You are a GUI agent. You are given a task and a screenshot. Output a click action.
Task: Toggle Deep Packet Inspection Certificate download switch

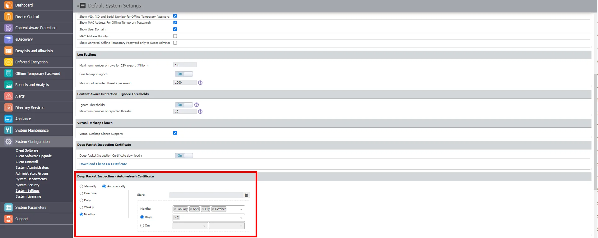(184, 155)
